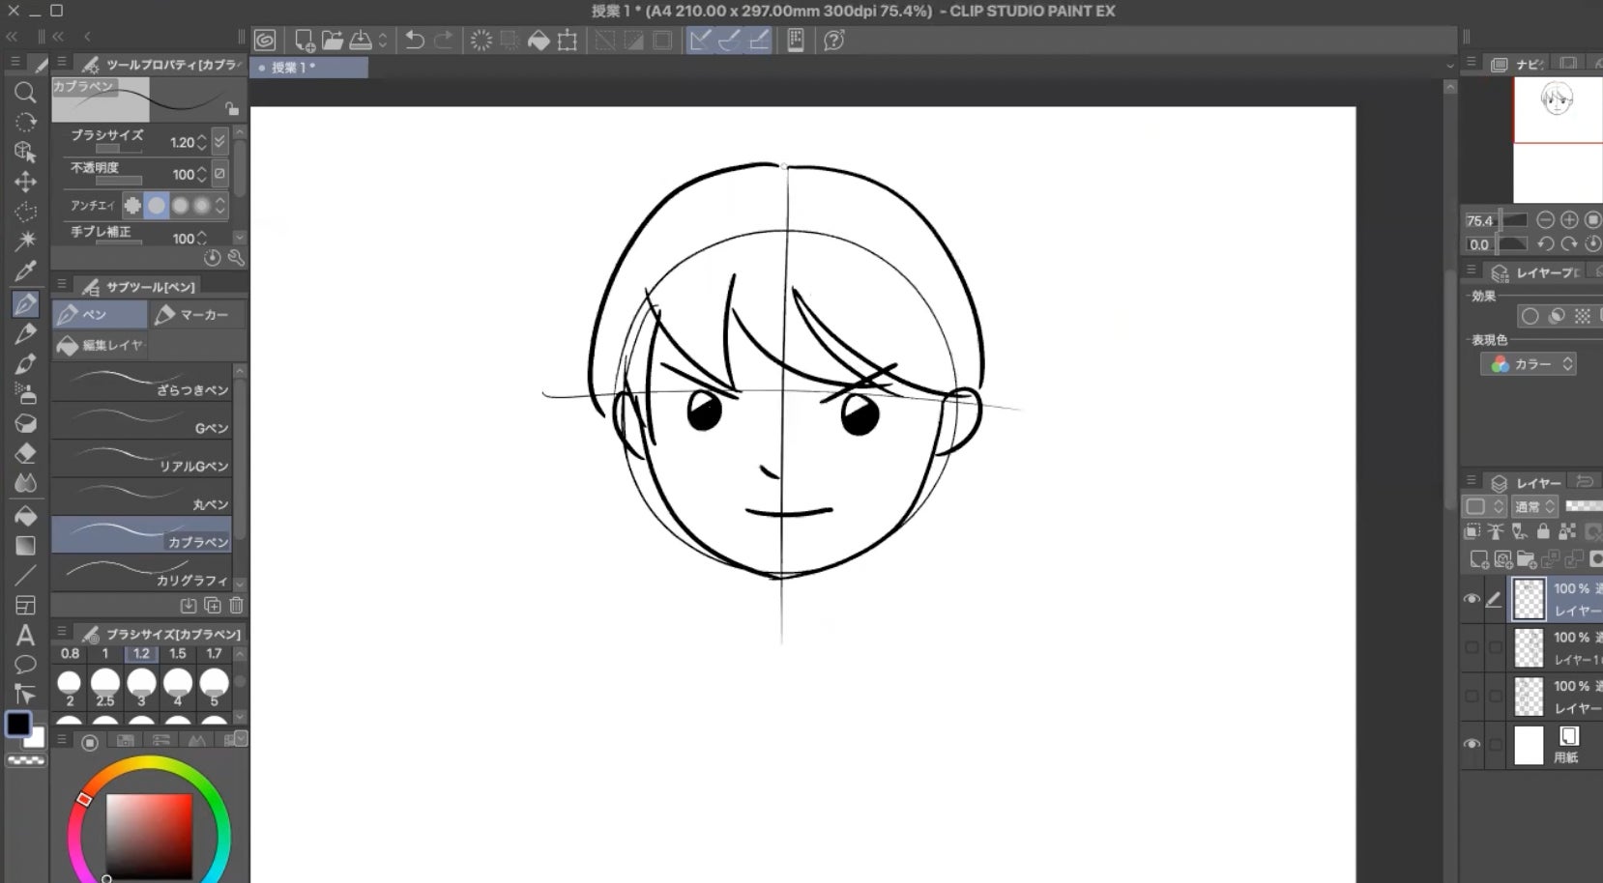The width and height of the screenshot is (1603, 883).
Task: Click the Save icon in toolbar
Action: coord(361,41)
